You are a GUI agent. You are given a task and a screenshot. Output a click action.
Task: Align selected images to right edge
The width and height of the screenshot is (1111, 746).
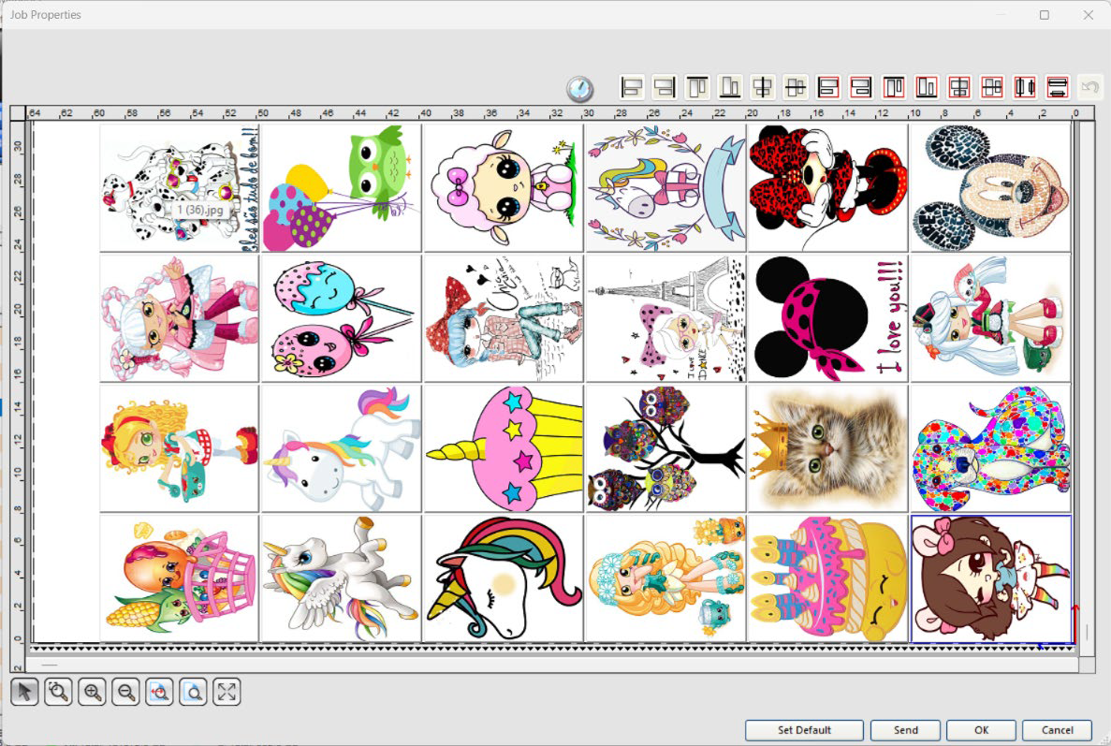[665, 88]
